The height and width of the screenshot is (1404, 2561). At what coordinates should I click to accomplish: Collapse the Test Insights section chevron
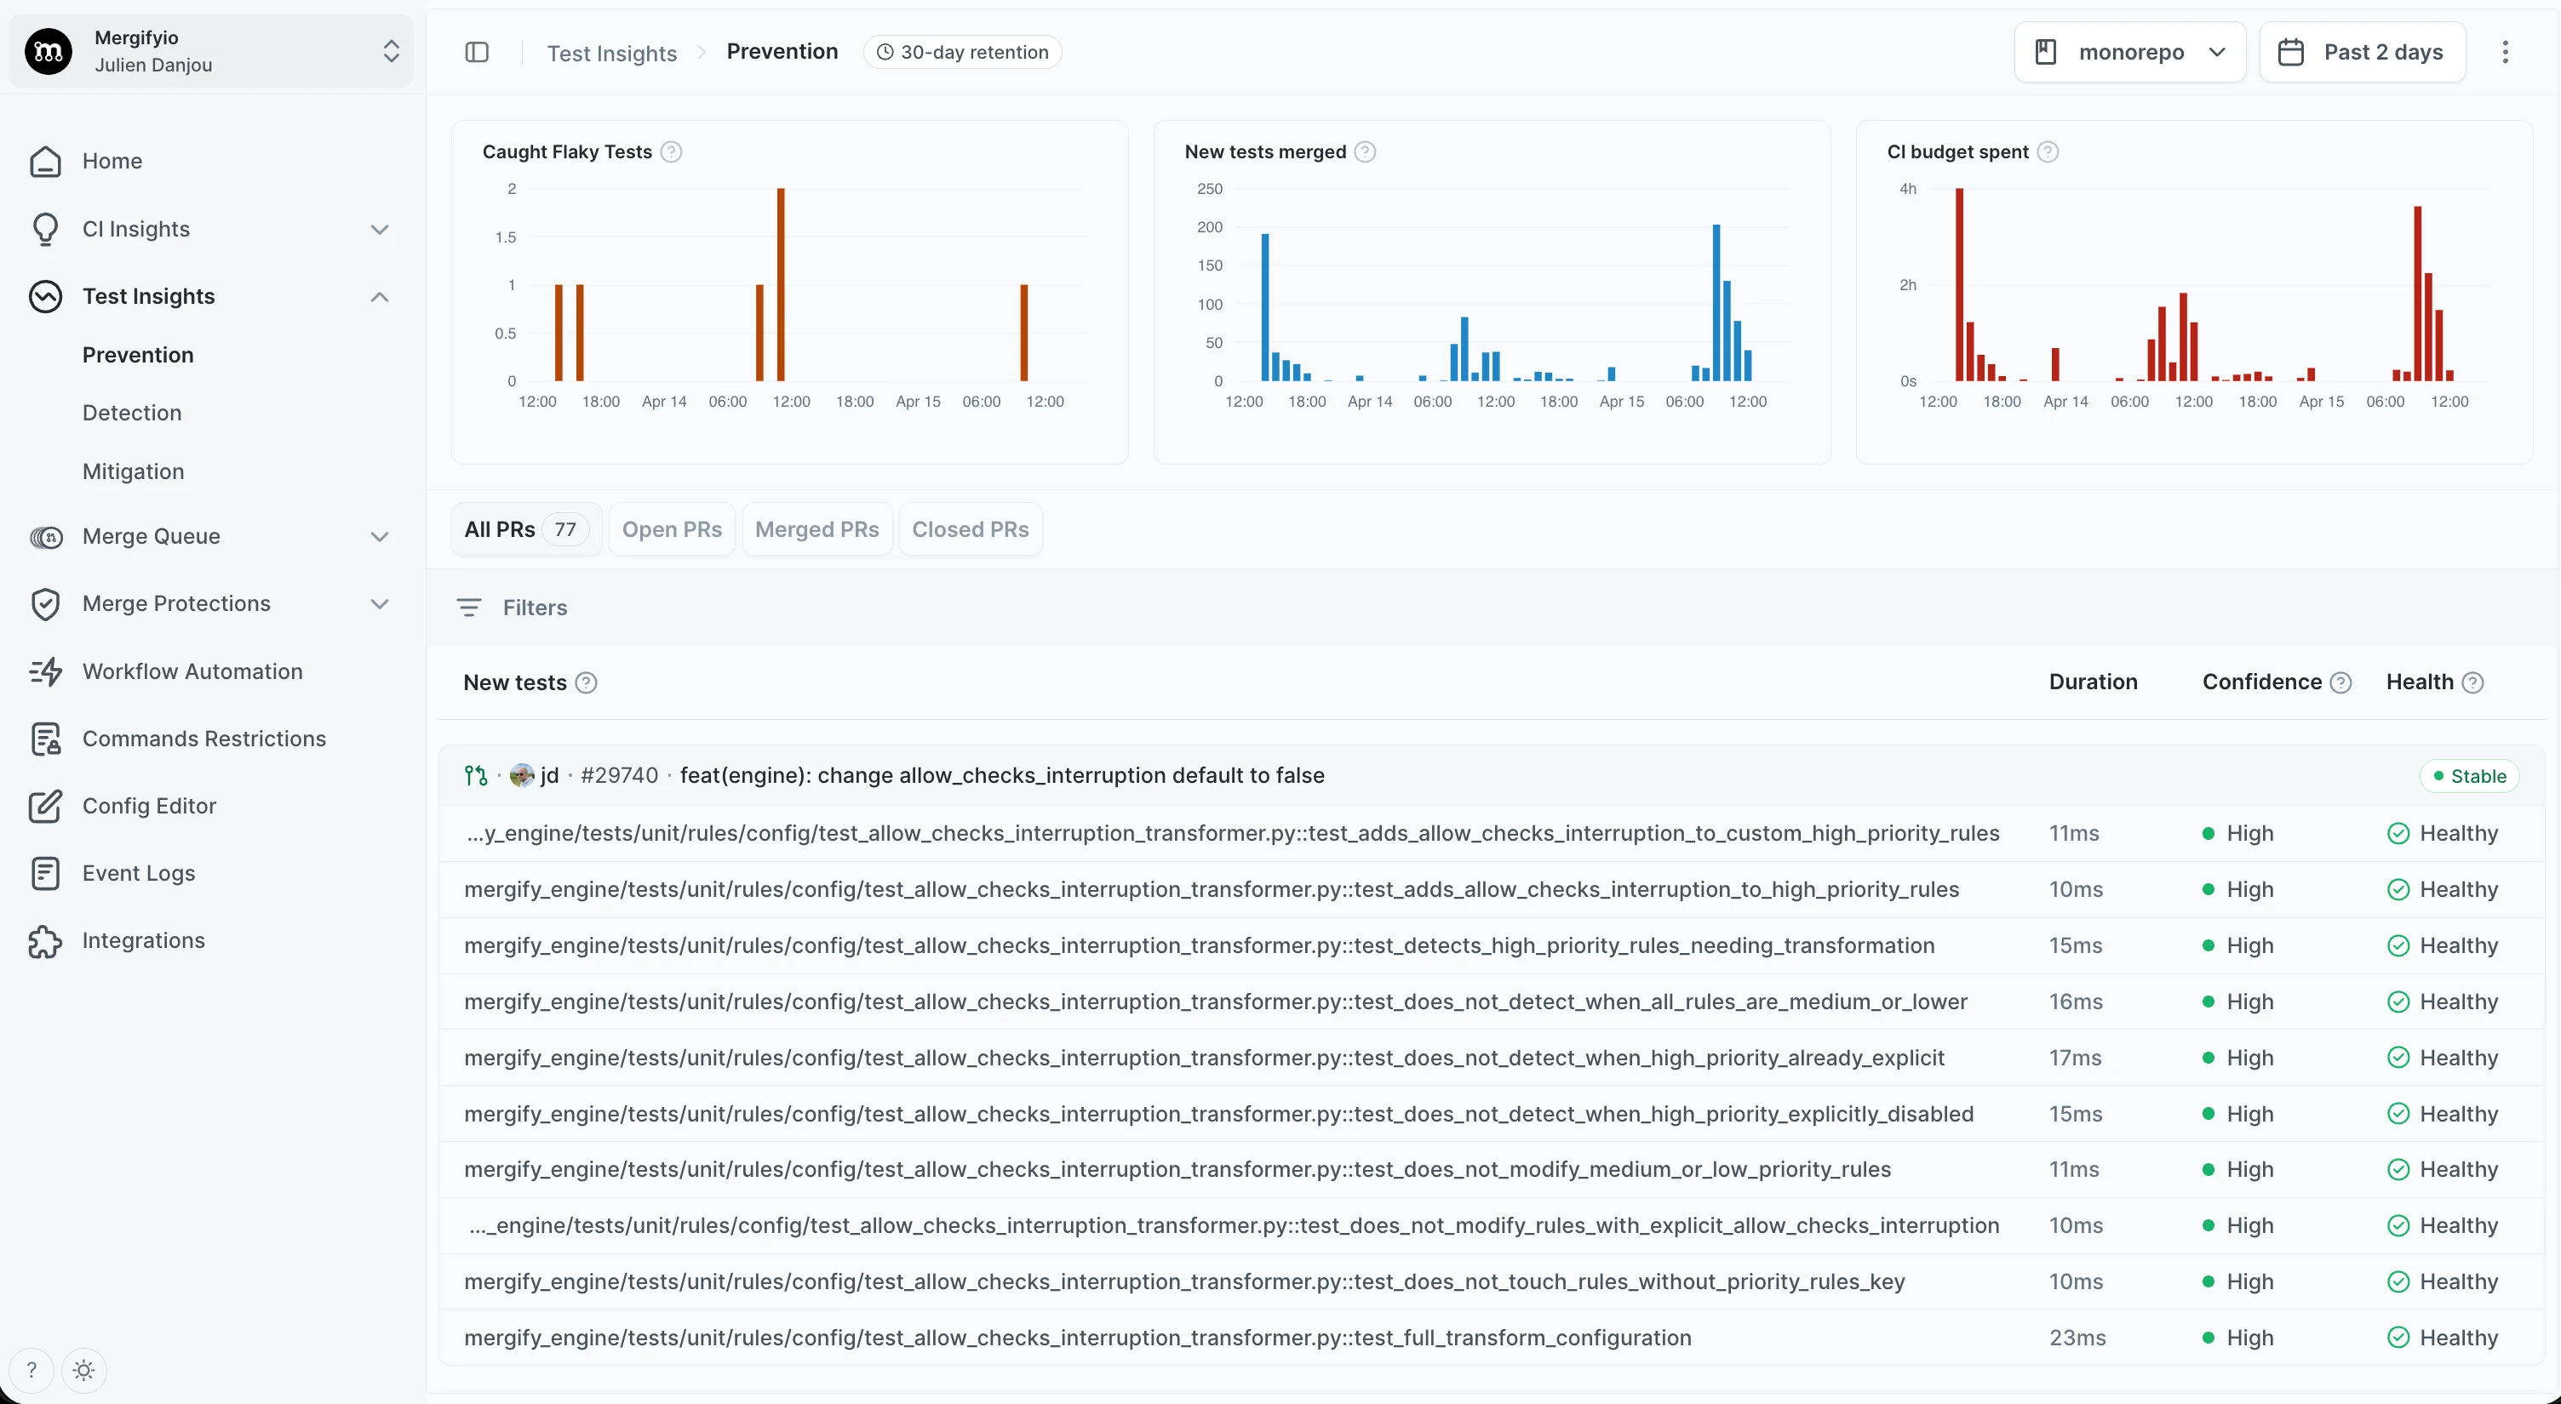tap(379, 296)
